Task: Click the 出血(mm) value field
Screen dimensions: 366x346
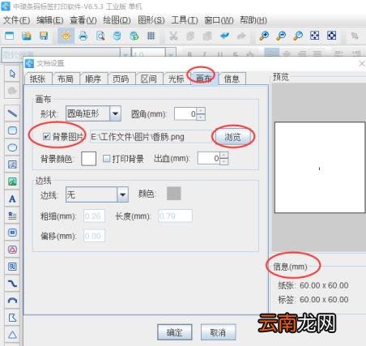Action: point(209,158)
